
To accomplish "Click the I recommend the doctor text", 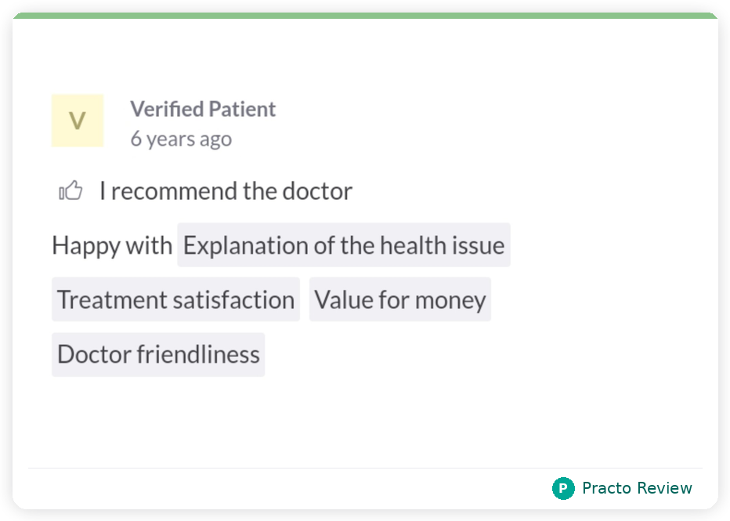I will [x=226, y=190].
